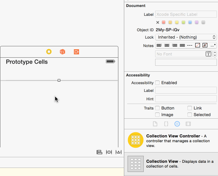Check the Link trait
Screen dimensions: 218x176
189,108
